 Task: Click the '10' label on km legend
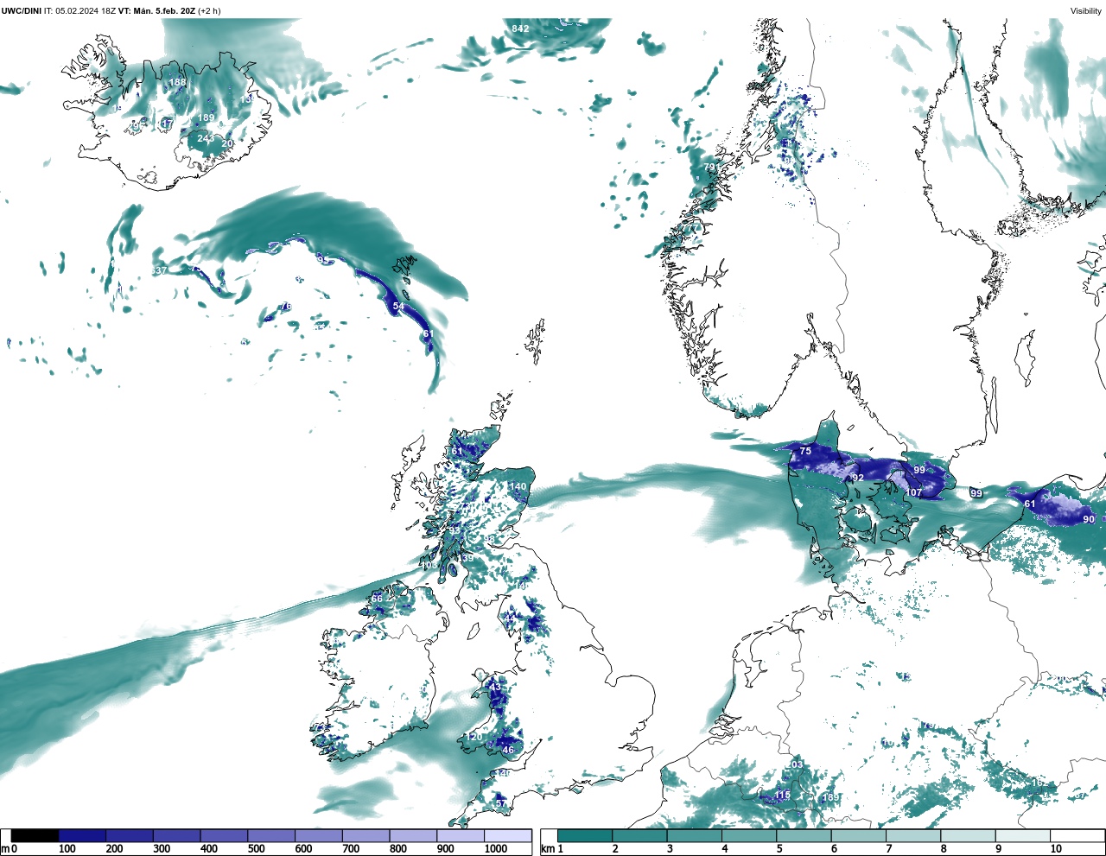coord(1056,849)
